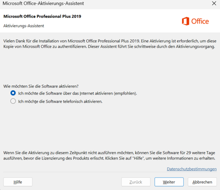The image size is (220, 190).
Task: Select Internet activation radio button (empfohlen)
Action: [13, 93]
